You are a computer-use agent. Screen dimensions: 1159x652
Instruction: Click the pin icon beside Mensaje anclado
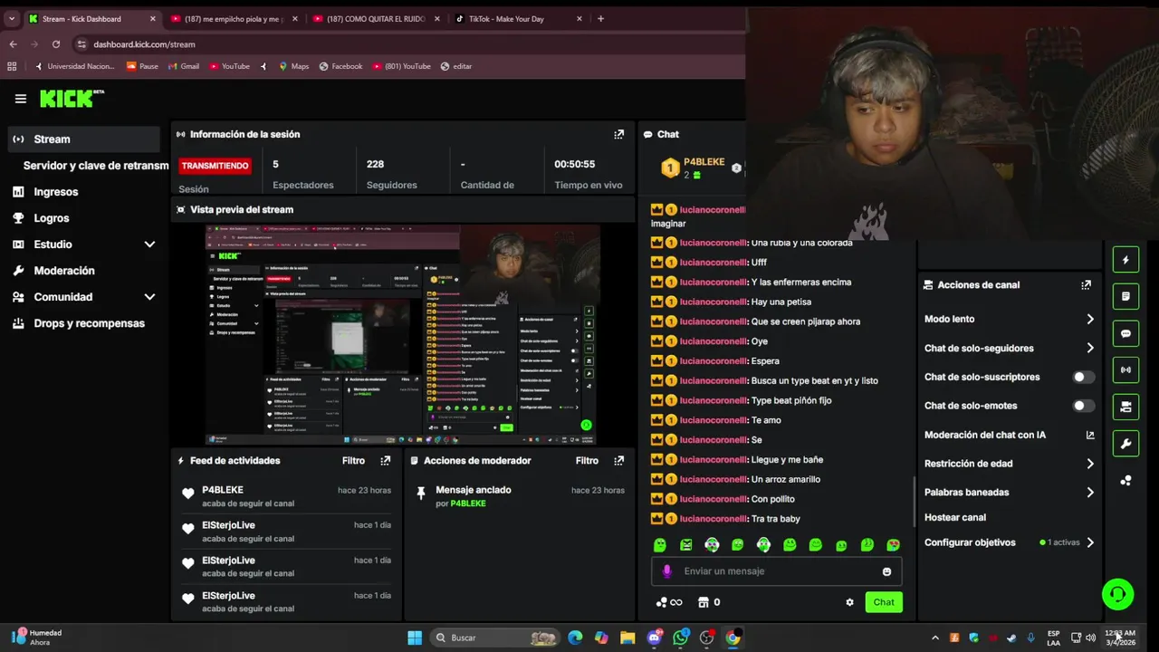pyautogui.click(x=420, y=494)
